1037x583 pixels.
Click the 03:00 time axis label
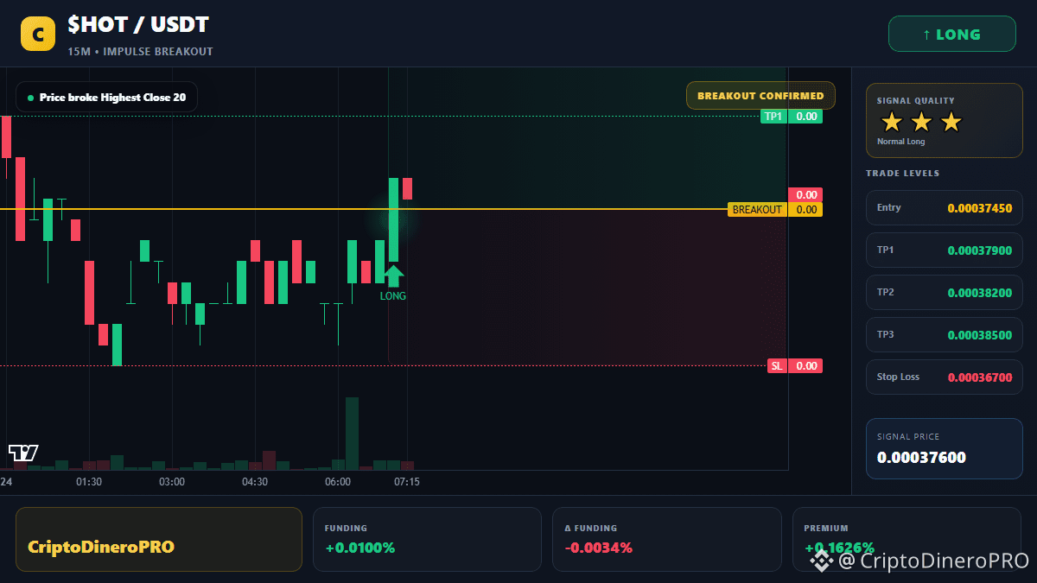pos(172,482)
